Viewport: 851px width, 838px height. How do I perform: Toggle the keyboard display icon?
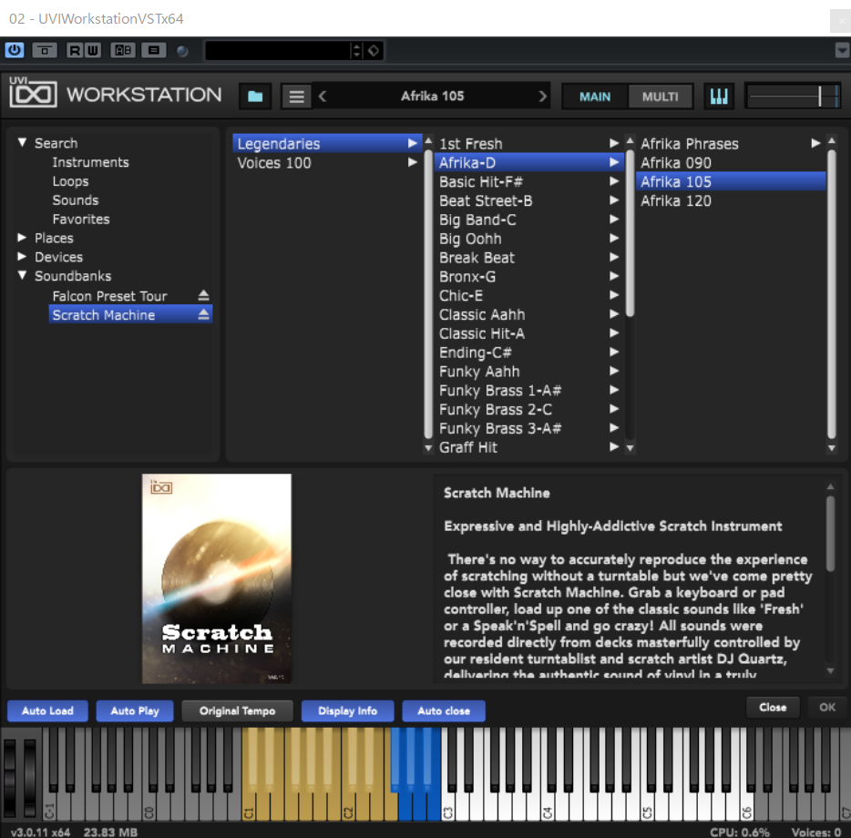pyautogui.click(x=719, y=97)
